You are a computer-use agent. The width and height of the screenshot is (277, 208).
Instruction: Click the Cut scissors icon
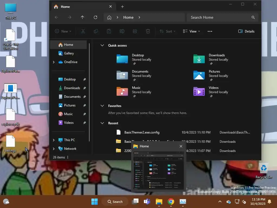(x=83, y=31)
